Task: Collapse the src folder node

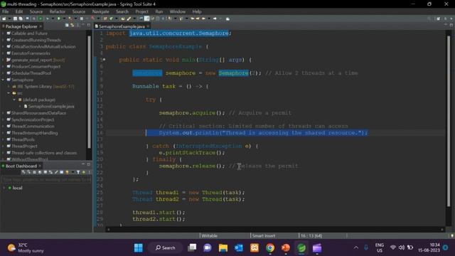Action: point(9,93)
